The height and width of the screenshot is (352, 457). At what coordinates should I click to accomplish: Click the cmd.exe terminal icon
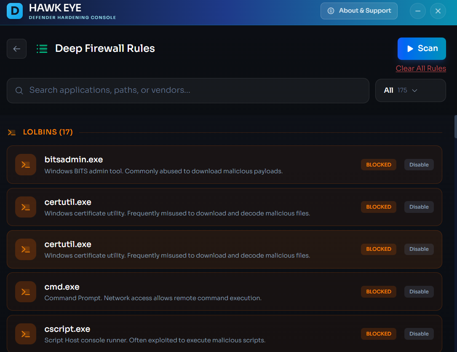pyautogui.click(x=26, y=291)
